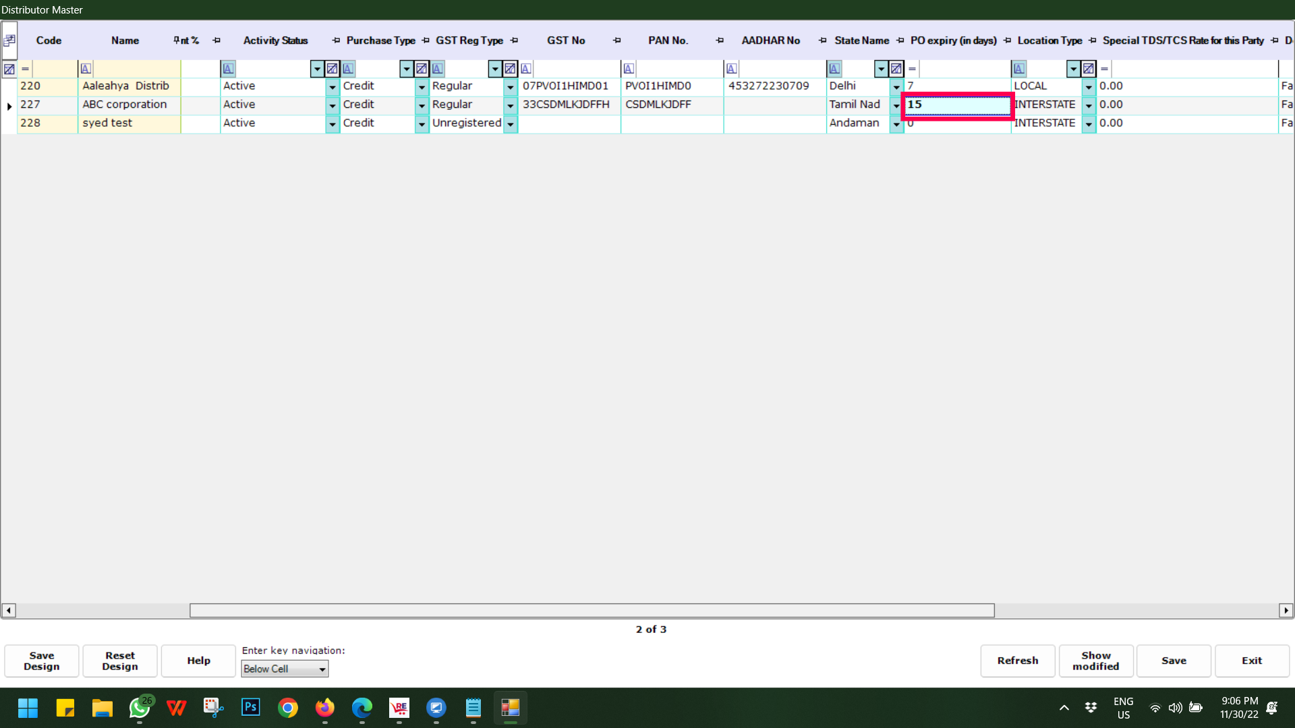Click the clear all filters icon in filter row
The width and height of the screenshot is (1295, 728).
click(9, 69)
